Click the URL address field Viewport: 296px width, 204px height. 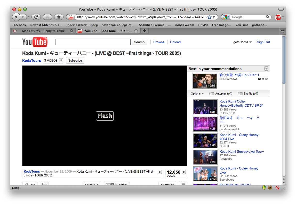point(142,17)
